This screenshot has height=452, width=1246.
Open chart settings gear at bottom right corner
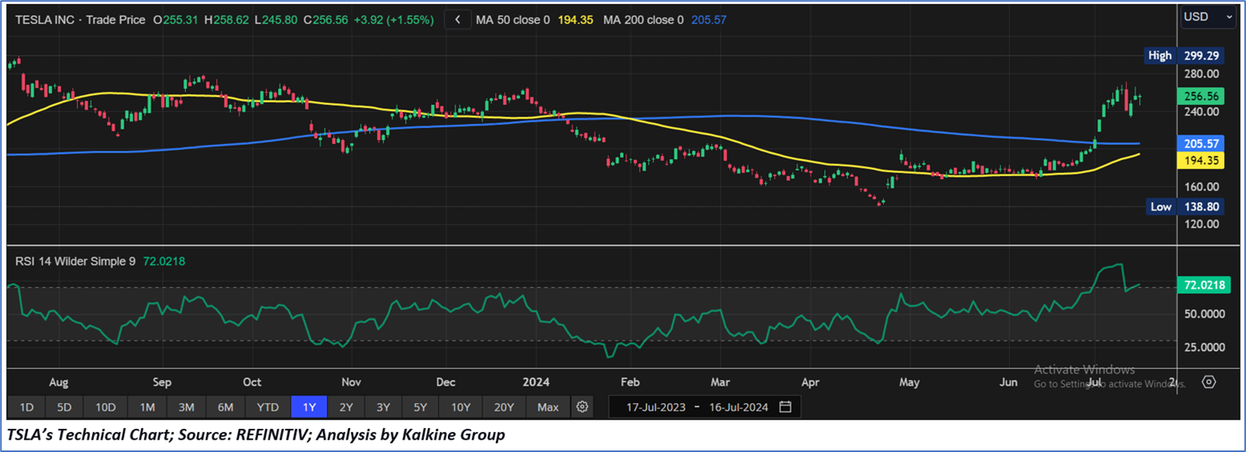[1209, 382]
